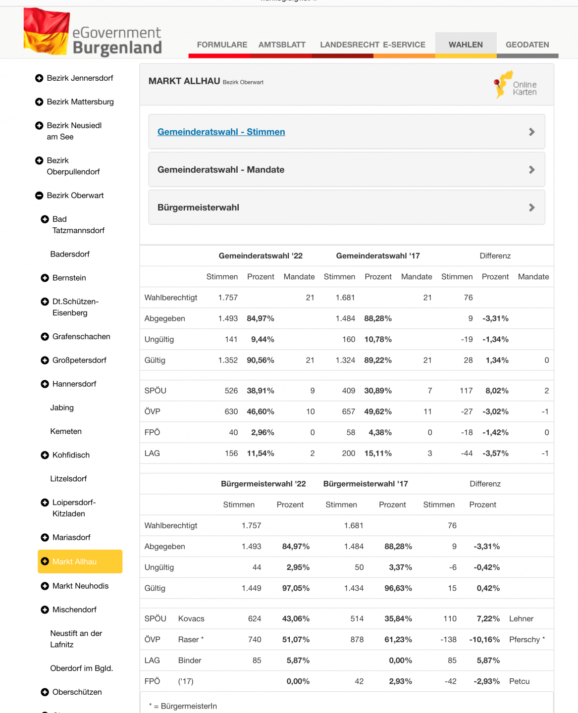This screenshot has height=713, width=578.
Task: Click Bezirk Jennersdorf label
Action: tap(80, 78)
